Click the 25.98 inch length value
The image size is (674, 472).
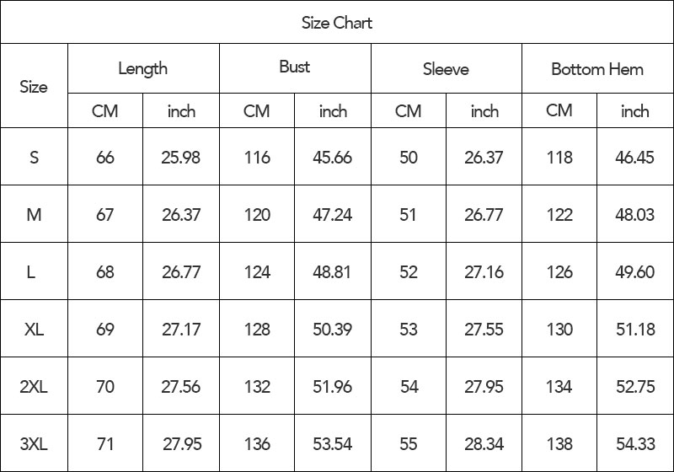pos(181,158)
